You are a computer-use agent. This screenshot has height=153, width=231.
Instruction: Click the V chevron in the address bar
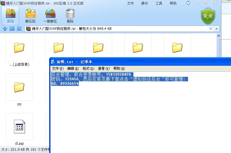pos(211,28)
